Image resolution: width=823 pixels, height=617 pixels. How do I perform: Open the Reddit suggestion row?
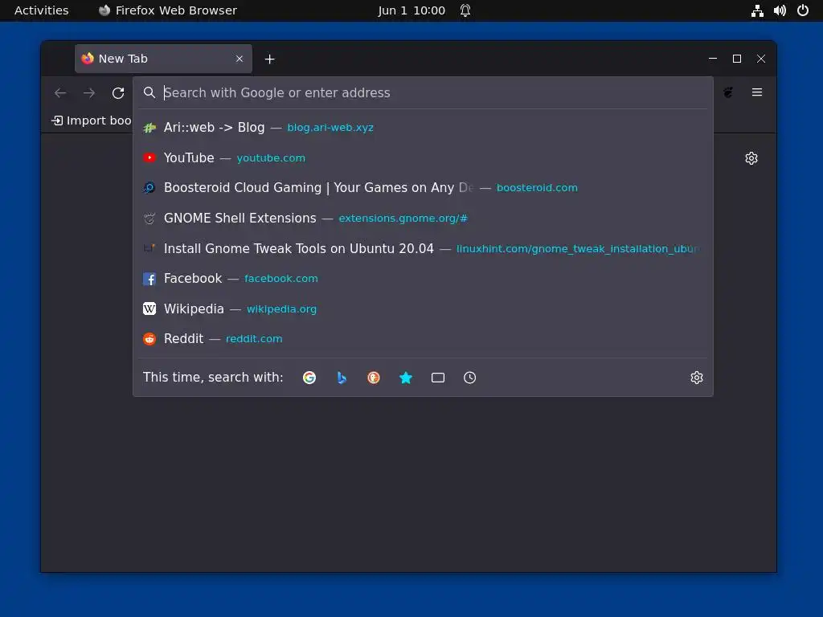coord(423,339)
